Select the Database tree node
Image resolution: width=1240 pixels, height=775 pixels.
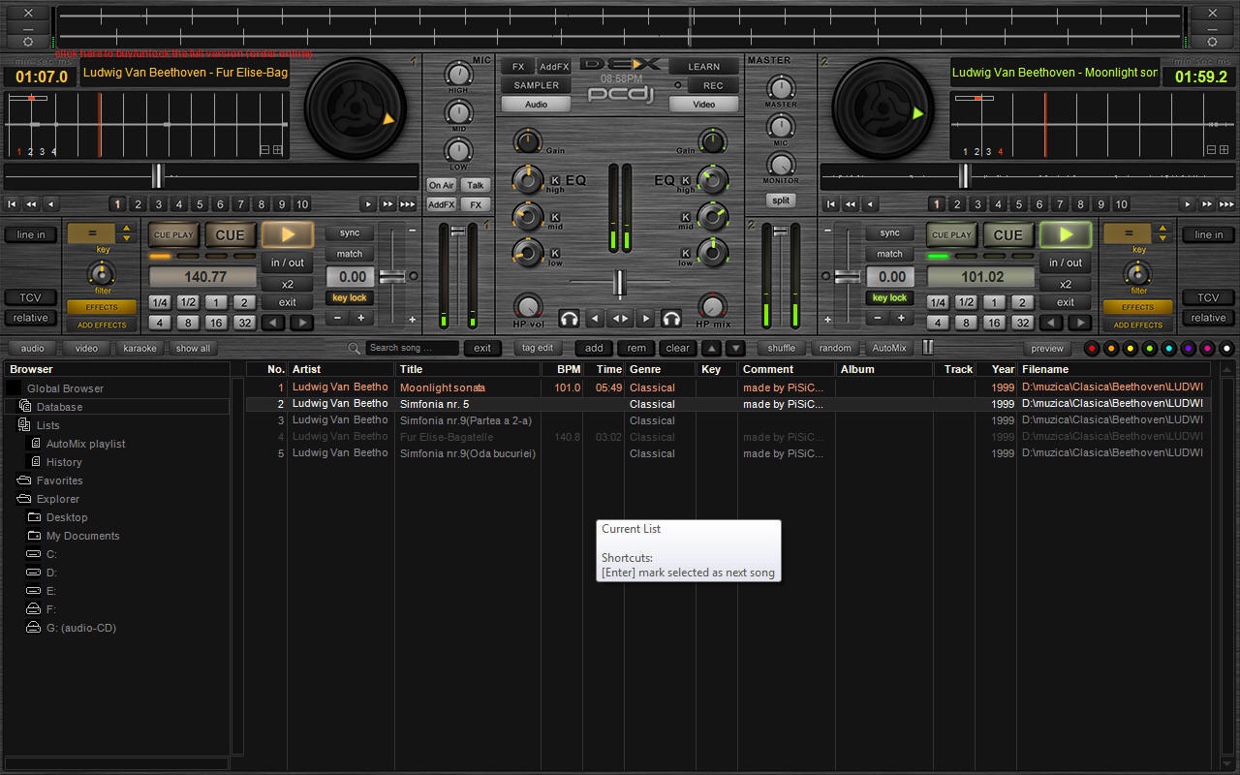[59, 407]
